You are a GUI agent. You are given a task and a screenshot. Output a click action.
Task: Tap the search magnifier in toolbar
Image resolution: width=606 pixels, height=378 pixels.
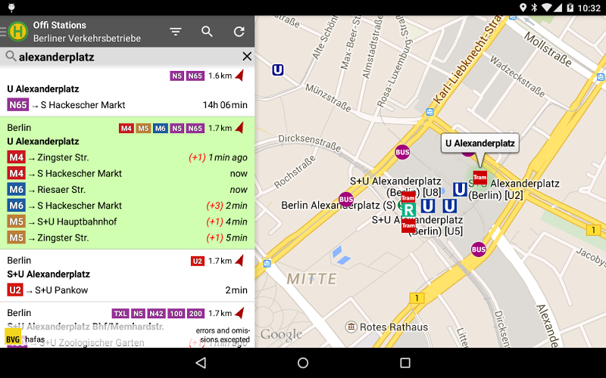coord(207,32)
